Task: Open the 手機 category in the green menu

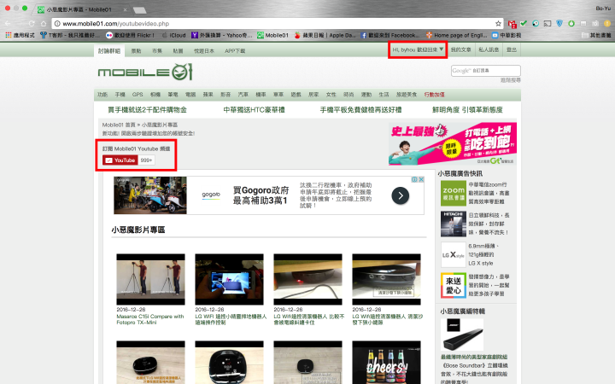Action: pyautogui.click(x=120, y=95)
